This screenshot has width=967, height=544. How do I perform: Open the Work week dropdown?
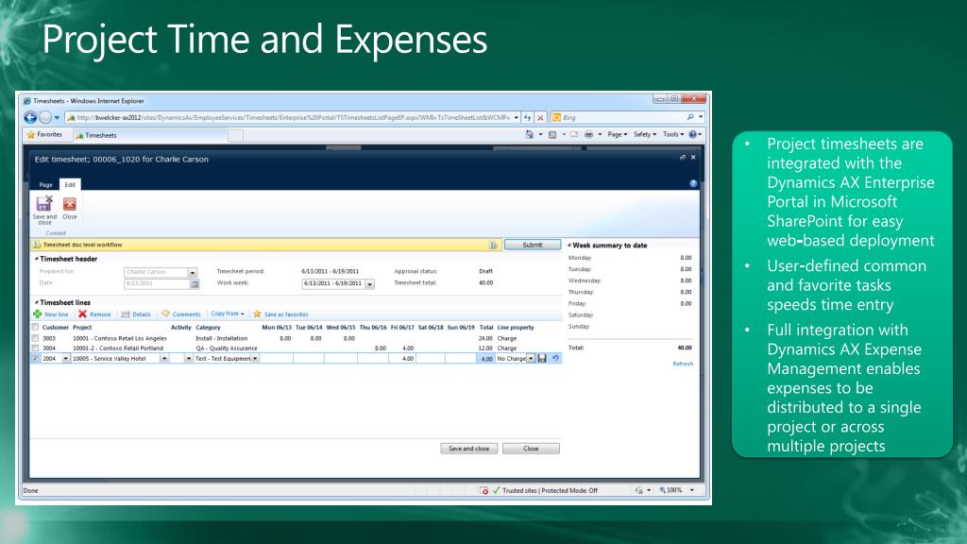[x=370, y=283]
